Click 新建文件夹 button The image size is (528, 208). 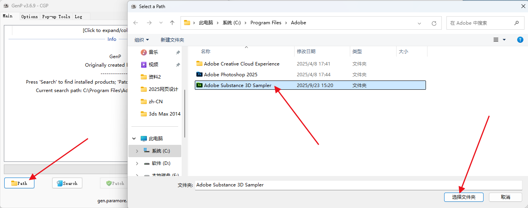[172, 40]
